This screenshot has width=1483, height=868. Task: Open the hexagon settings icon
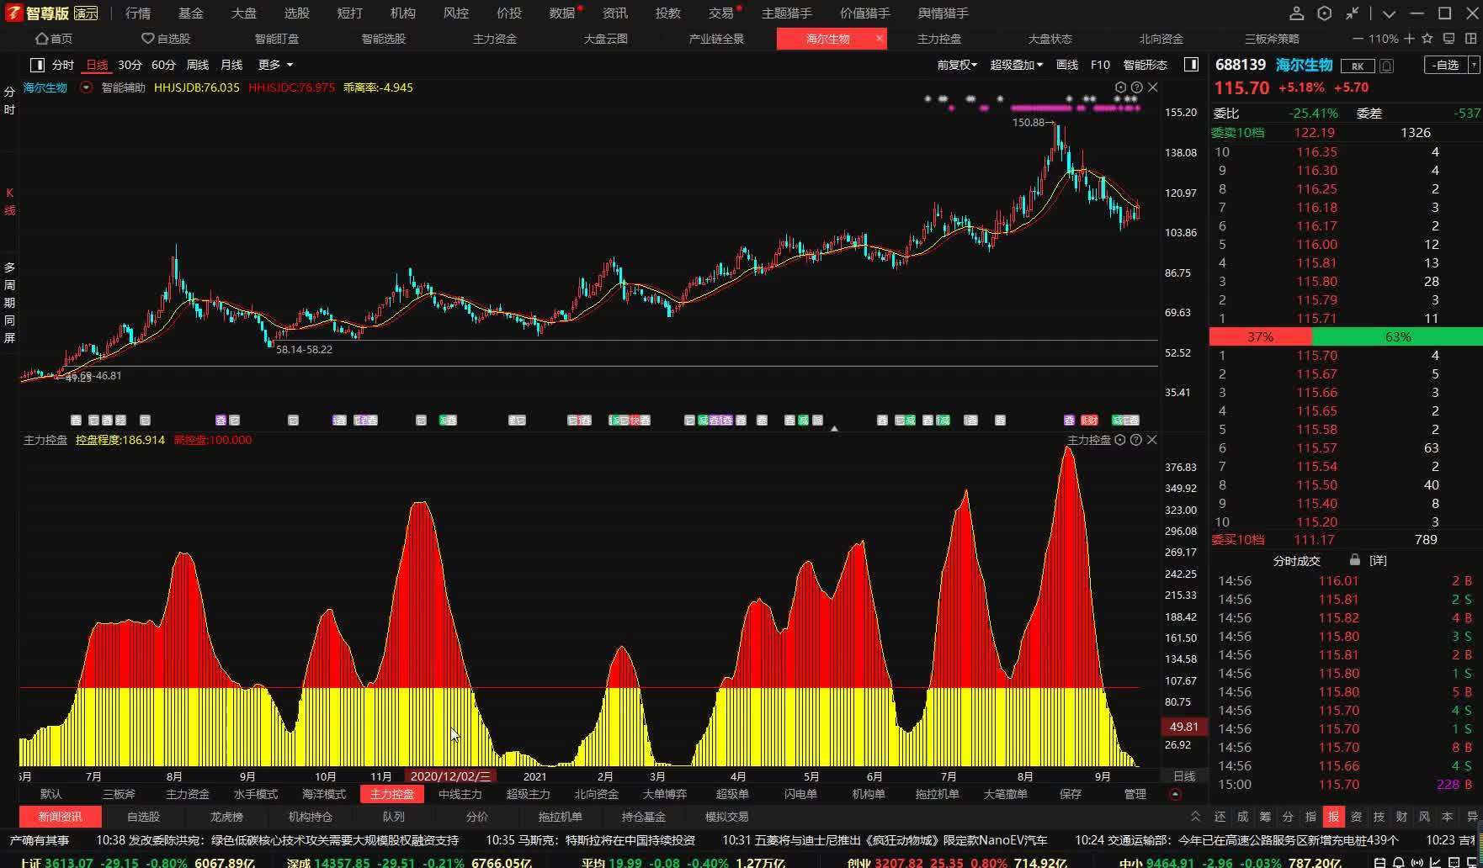(1324, 13)
